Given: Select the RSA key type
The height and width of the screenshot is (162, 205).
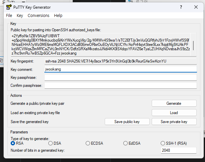Looking at the screenshot, I should click(17, 143).
